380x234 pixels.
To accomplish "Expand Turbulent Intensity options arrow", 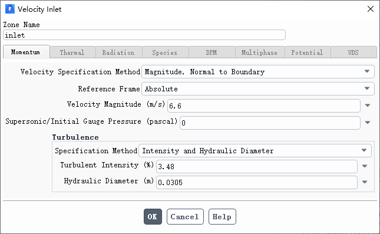I will (x=365, y=166).
